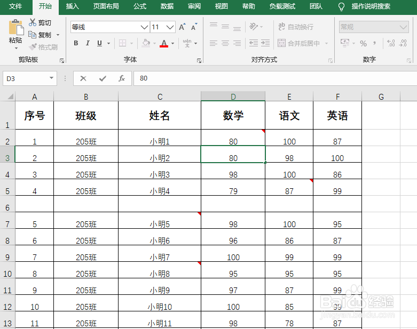
Task: Open the font size dropdown 11
Action: click(x=170, y=27)
